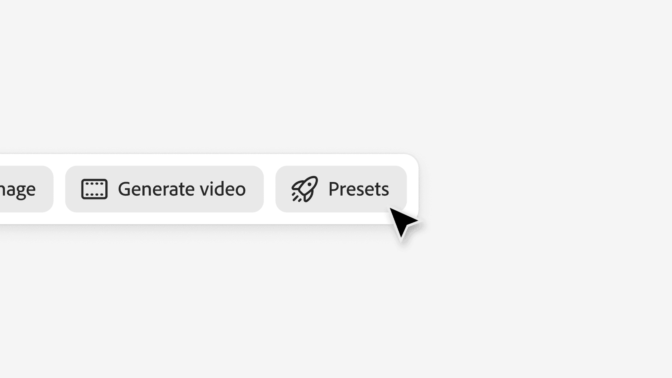Click the film strip icon for video
Screen dimensions: 672x378
94,189
